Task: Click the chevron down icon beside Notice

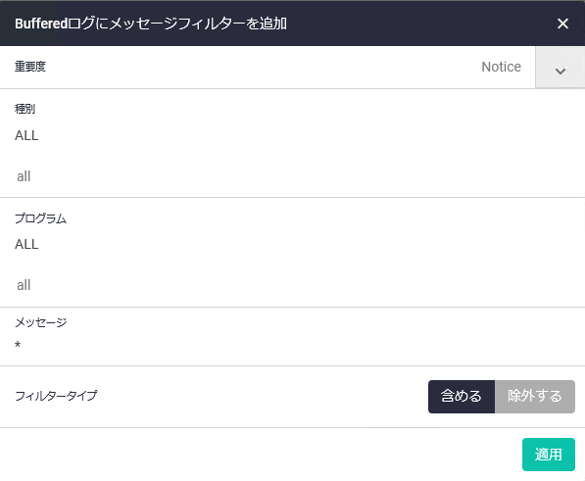Action: pyautogui.click(x=560, y=71)
